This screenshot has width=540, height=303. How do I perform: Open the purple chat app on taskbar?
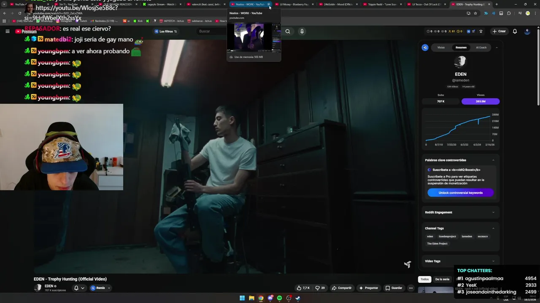pyautogui.click(x=270, y=298)
